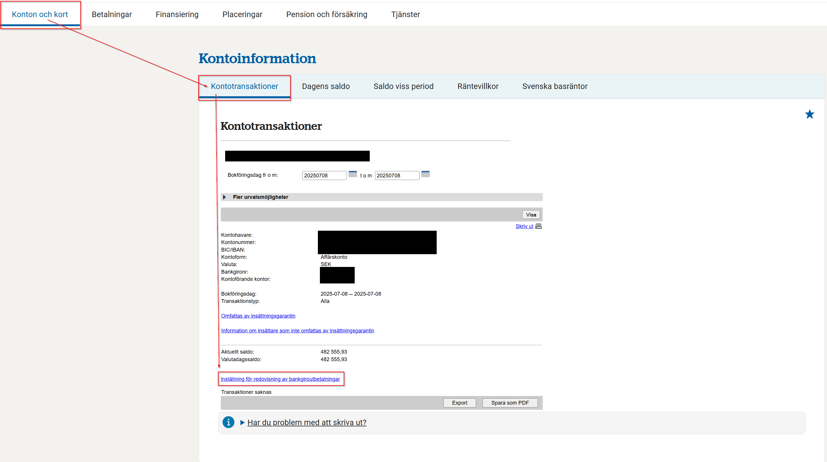Click the Kontoinformation page heading
The width and height of the screenshot is (827, 462).
(x=257, y=59)
